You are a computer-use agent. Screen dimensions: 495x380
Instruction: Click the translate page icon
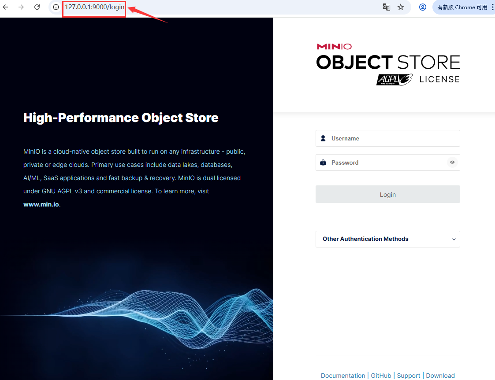387,7
